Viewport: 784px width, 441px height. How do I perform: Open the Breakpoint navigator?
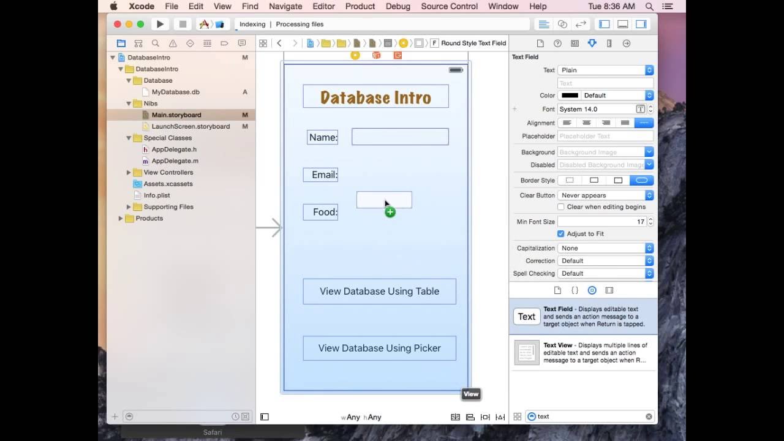tap(224, 43)
